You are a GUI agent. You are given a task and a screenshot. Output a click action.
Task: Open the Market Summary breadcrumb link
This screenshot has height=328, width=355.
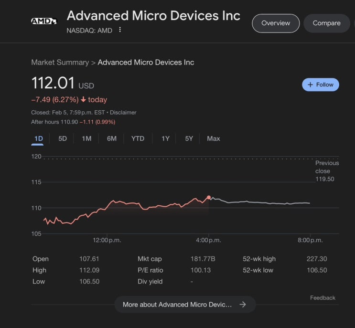[60, 62]
